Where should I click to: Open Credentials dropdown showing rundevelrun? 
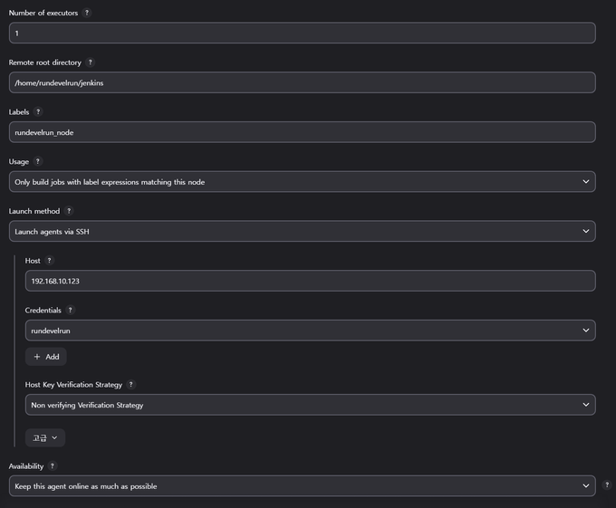click(310, 331)
